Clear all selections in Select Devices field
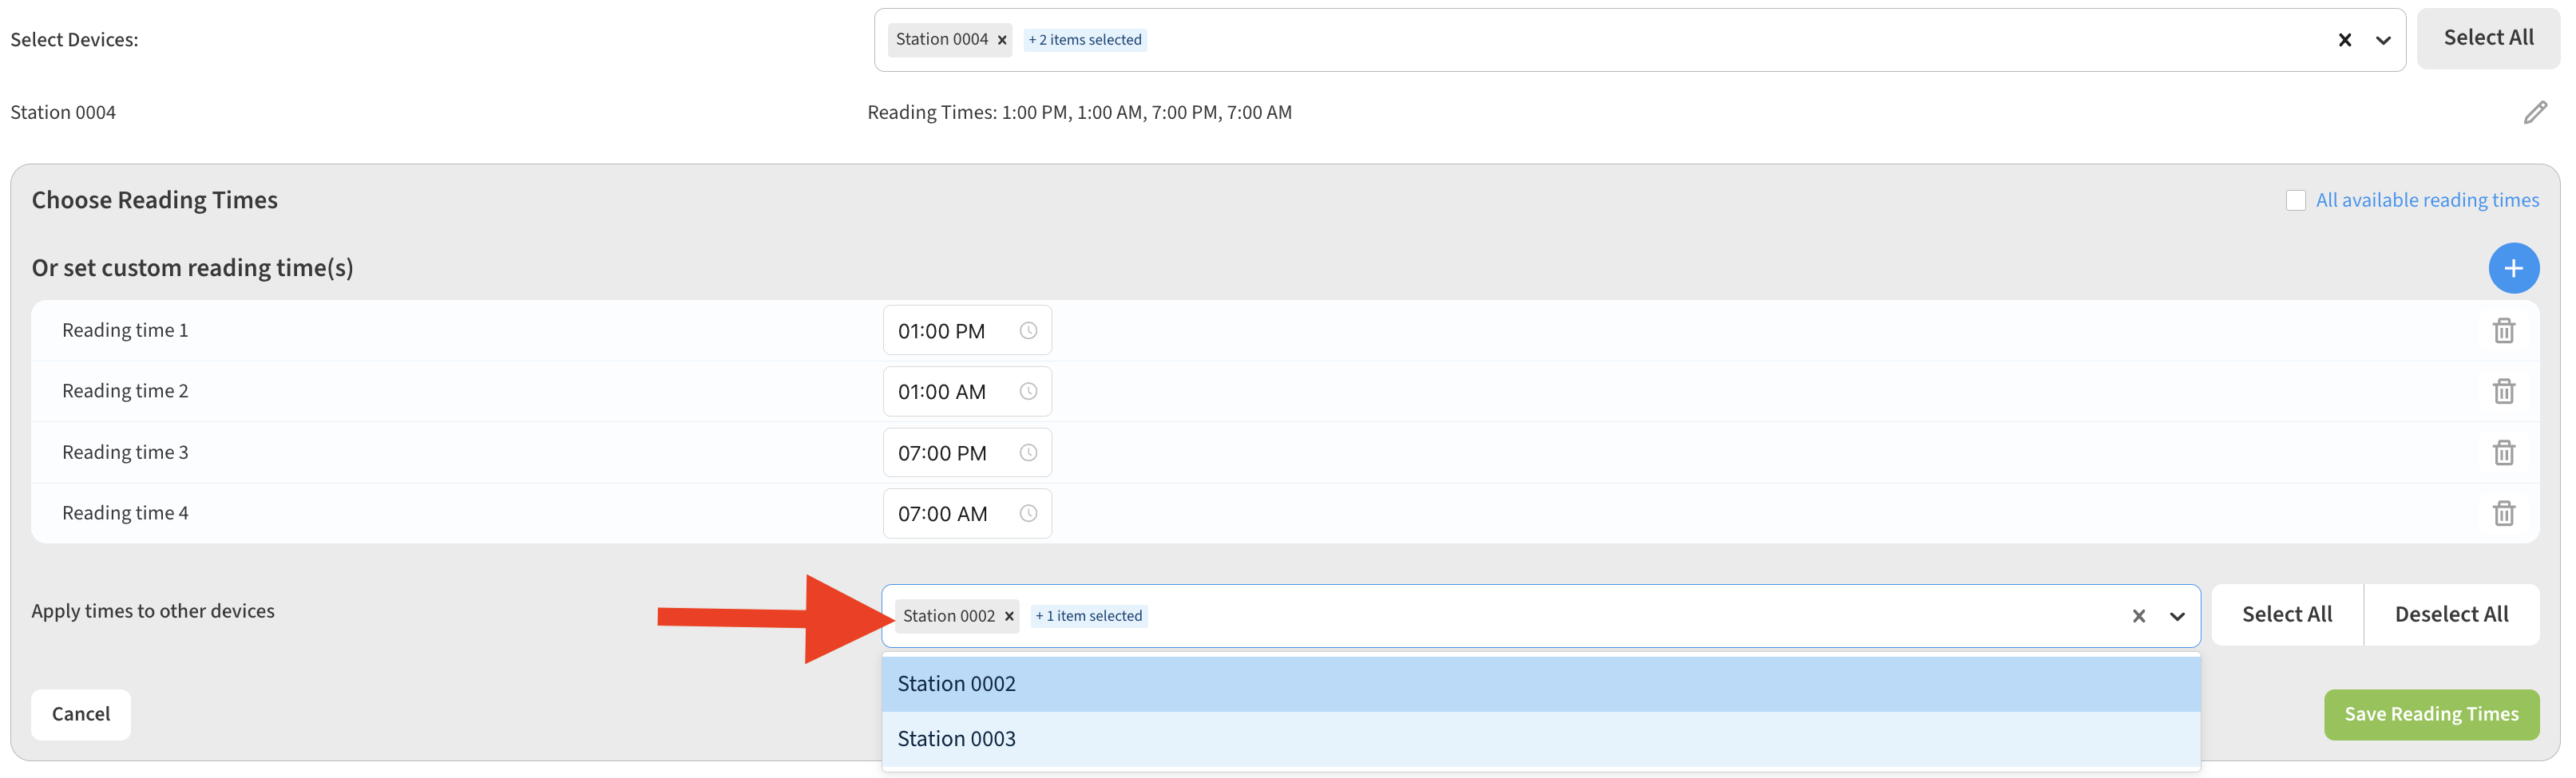2576x778 pixels. 2344,41
